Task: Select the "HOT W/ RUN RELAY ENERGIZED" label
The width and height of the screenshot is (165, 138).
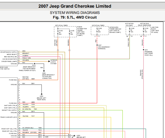Action: click(x=144, y=25)
